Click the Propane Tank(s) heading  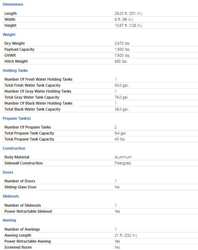[x=17, y=118]
